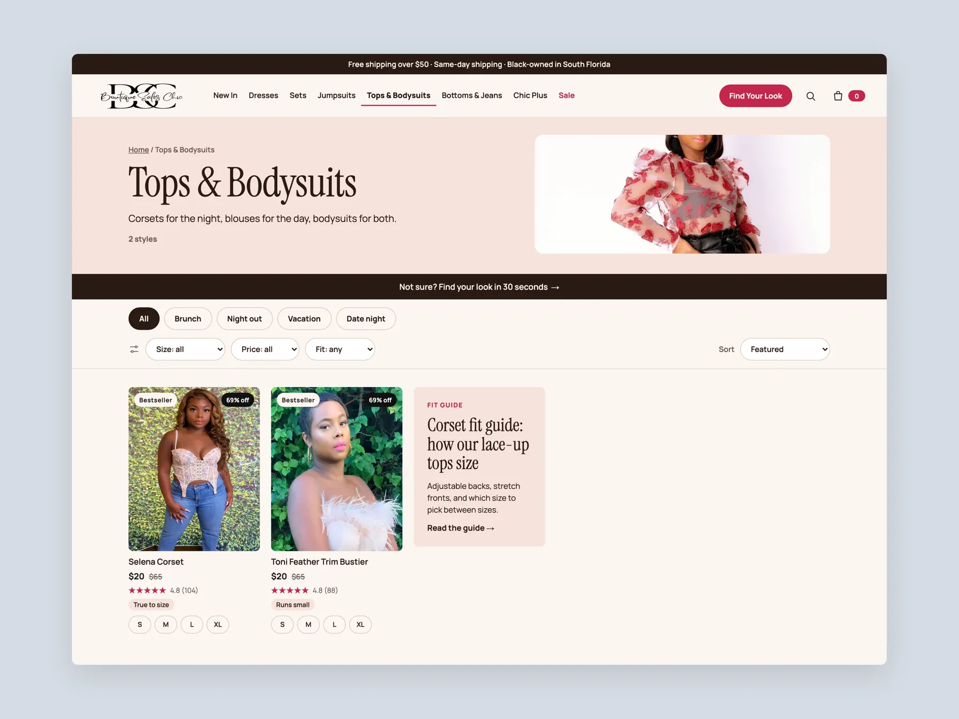959x719 pixels.
Task: Open the Selena Corset product photo
Action: click(x=194, y=469)
